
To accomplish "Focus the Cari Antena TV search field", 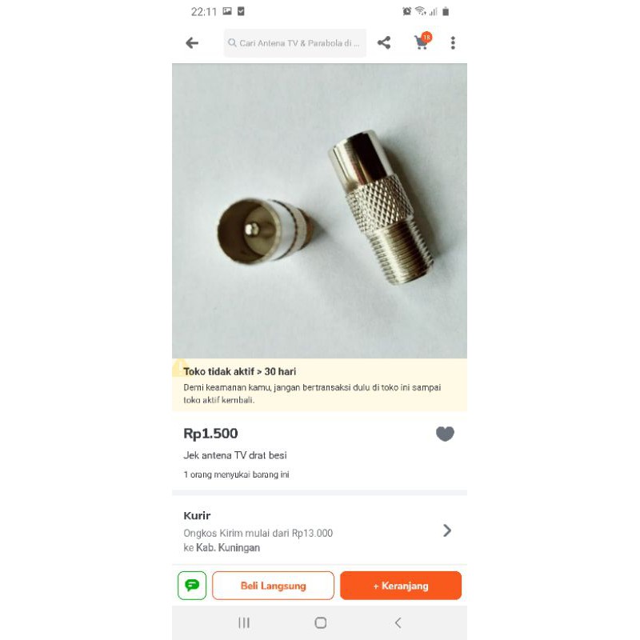I will pyautogui.click(x=294, y=43).
